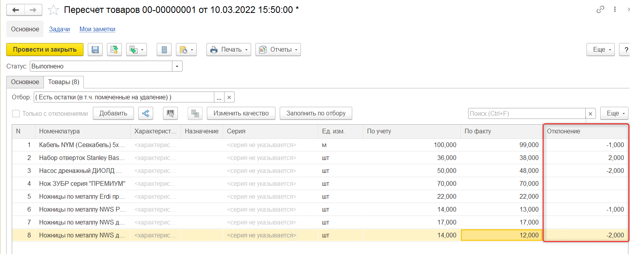The width and height of the screenshot is (630, 255).
Task: Go back with the left arrow
Action: tap(16, 10)
